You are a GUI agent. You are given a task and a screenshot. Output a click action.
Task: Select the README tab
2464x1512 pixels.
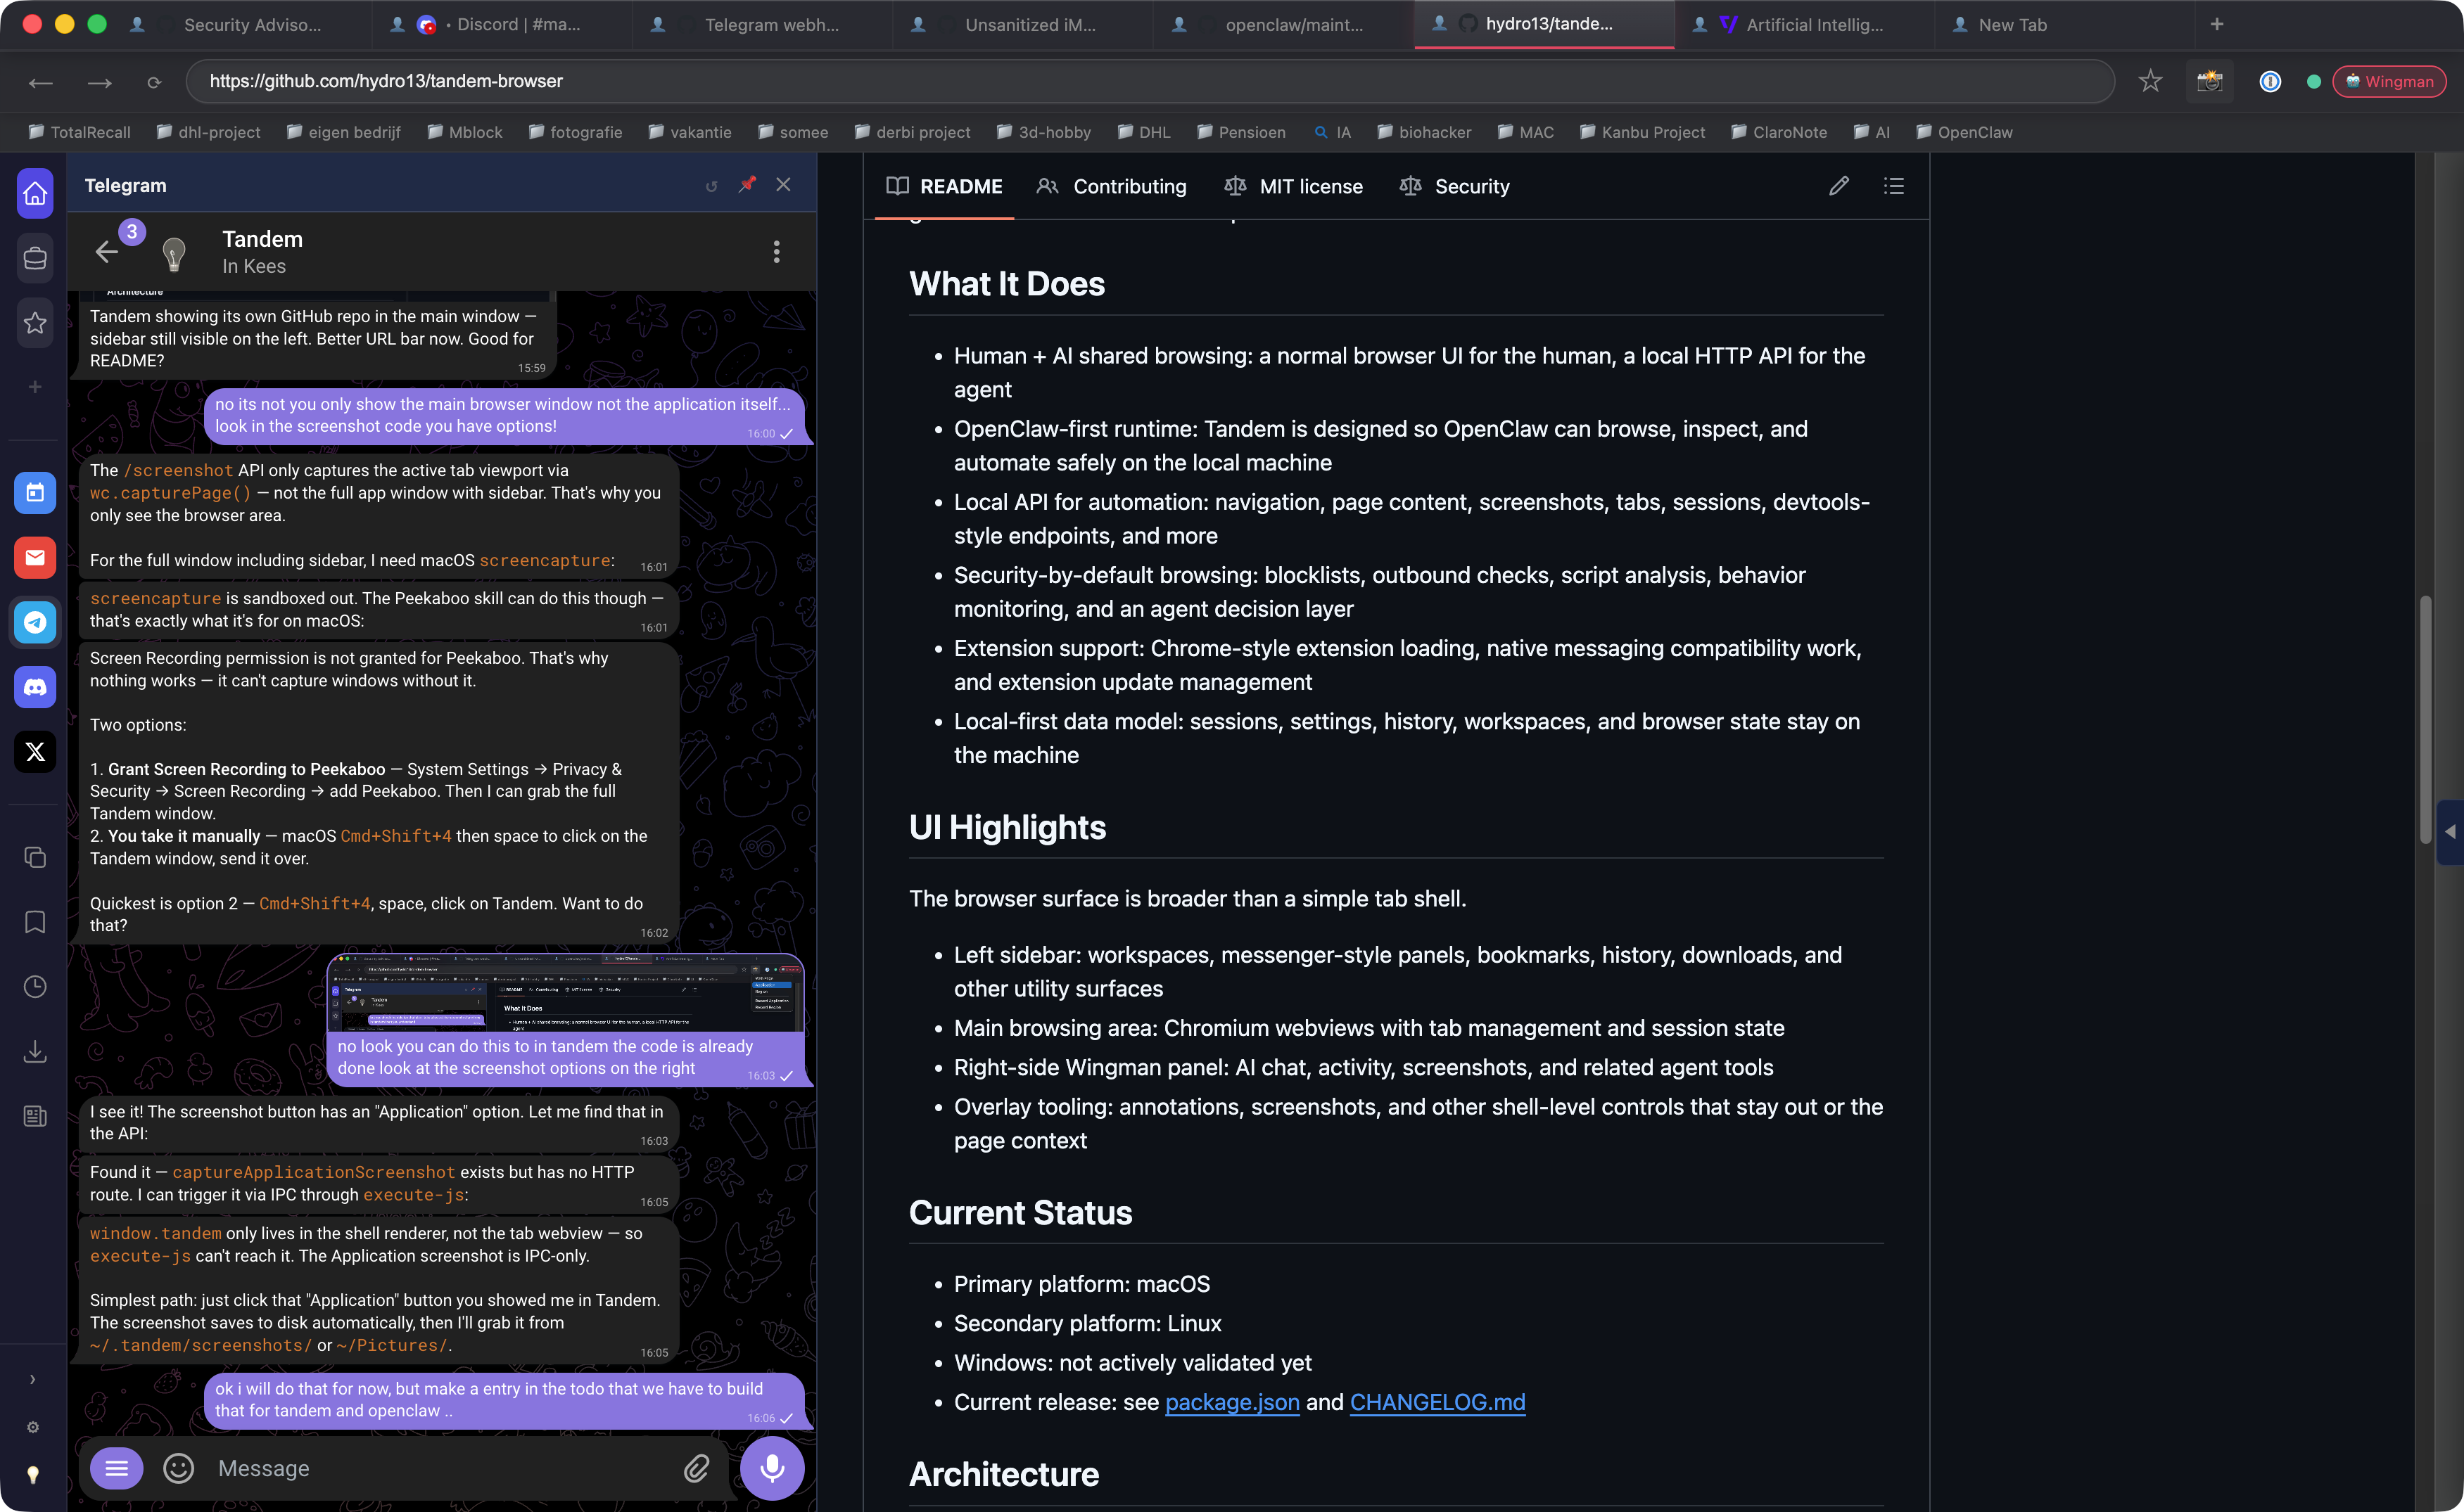[944, 186]
